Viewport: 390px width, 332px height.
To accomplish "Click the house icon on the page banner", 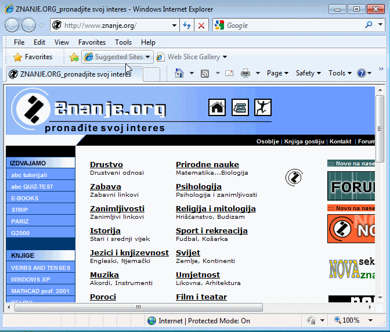I will [x=217, y=107].
